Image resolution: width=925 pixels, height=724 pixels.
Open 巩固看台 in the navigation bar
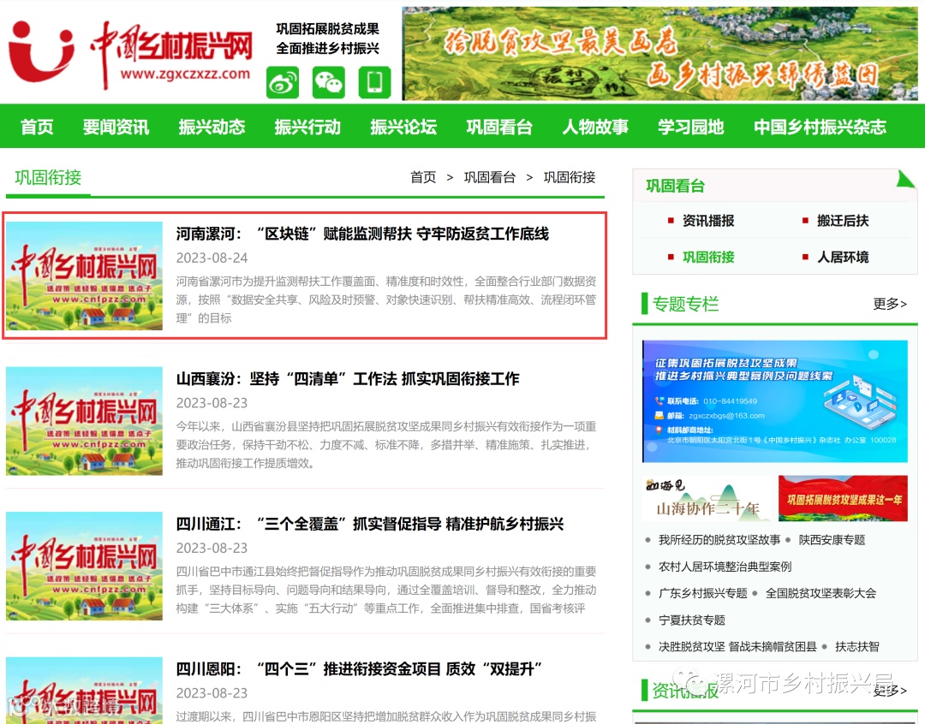point(499,127)
